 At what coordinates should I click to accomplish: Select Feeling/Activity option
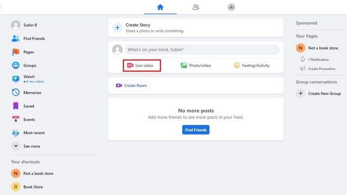[252, 66]
